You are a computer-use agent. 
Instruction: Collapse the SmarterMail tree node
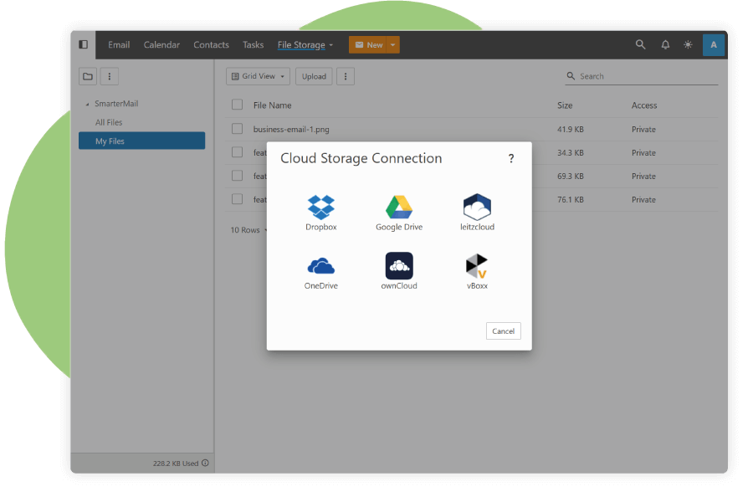coord(87,105)
